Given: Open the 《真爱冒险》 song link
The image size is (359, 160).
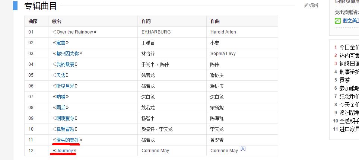Looking at the screenshot, I should [x=65, y=129].
